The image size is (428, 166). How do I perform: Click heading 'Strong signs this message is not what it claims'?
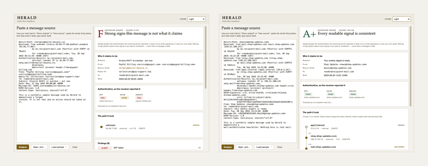[144, 33]
